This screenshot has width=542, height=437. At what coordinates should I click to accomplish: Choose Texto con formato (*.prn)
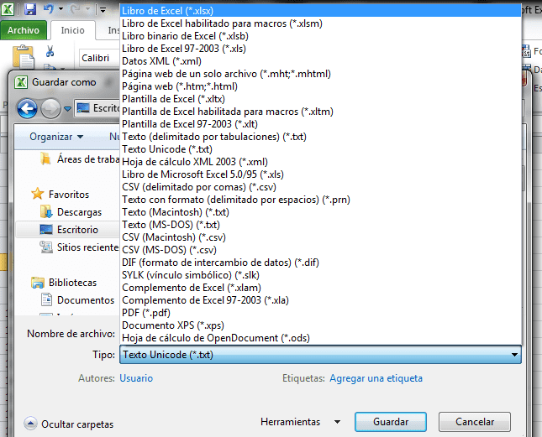(x=320, y=200)
